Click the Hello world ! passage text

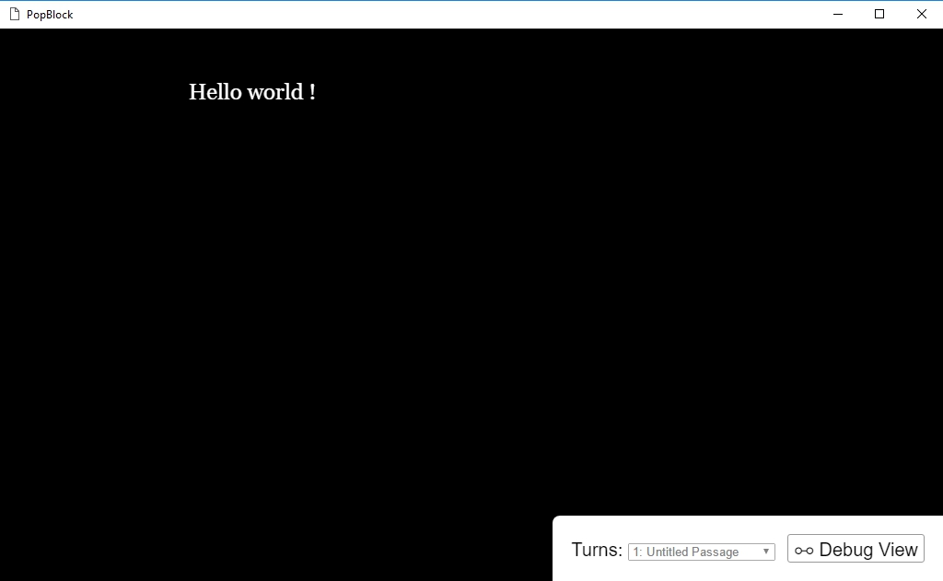point(252,92)
